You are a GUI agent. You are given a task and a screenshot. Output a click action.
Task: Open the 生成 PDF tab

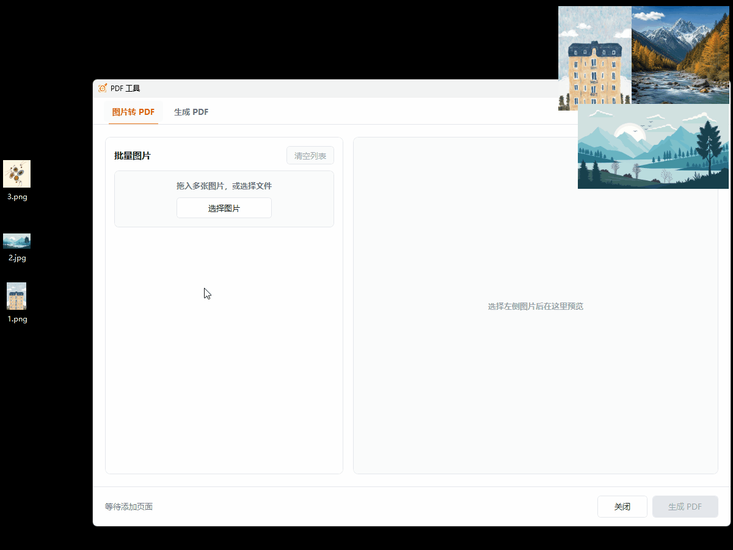tap(191, 112)
